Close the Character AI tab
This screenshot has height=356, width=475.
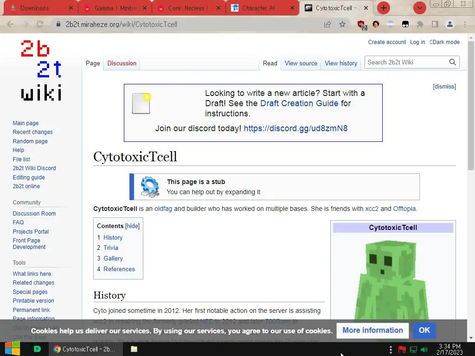292,8
